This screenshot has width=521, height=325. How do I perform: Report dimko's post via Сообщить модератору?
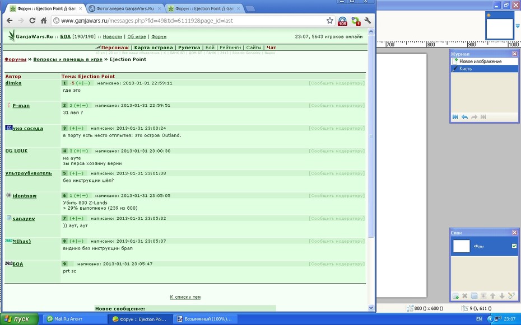pyautogui.click(x=337, y=83)
